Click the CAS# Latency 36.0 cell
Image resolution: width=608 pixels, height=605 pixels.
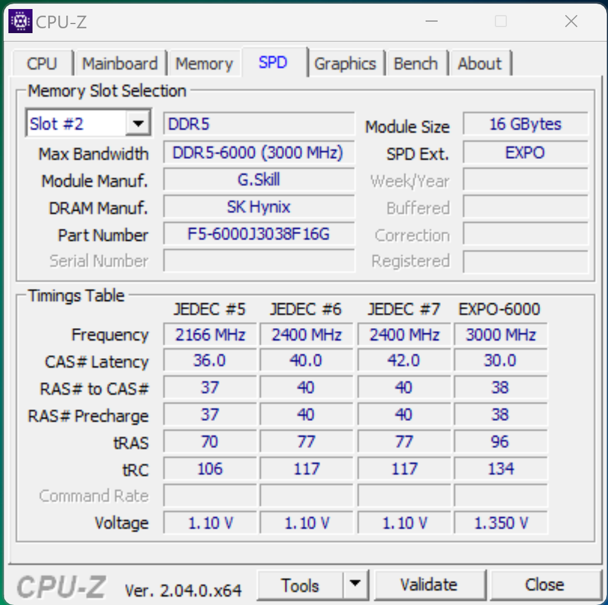(209, 360)
